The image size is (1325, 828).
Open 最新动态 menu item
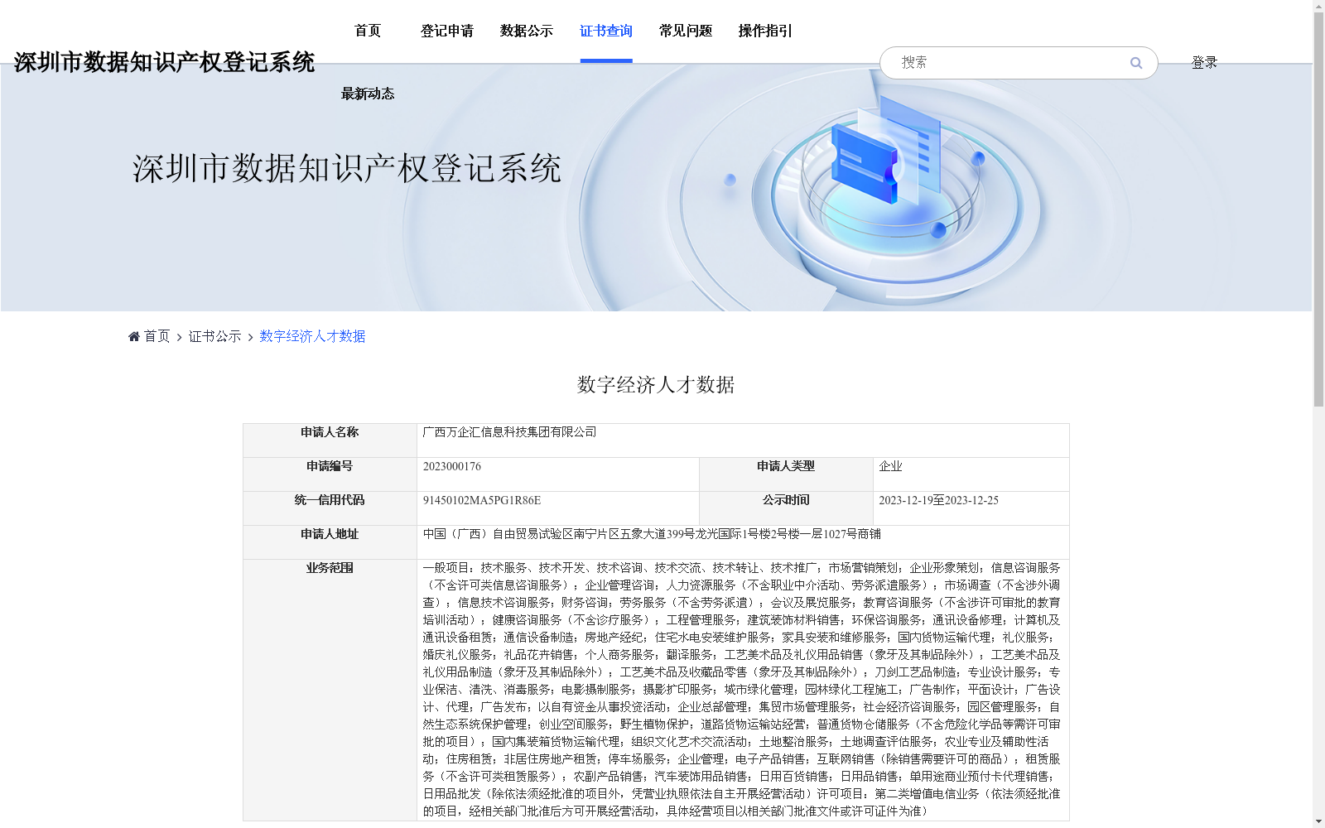click(368, 94)
